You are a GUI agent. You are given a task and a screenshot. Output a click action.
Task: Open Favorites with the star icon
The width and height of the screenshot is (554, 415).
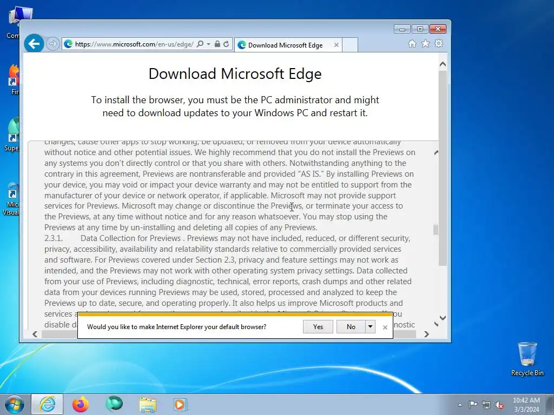(425, 43)
